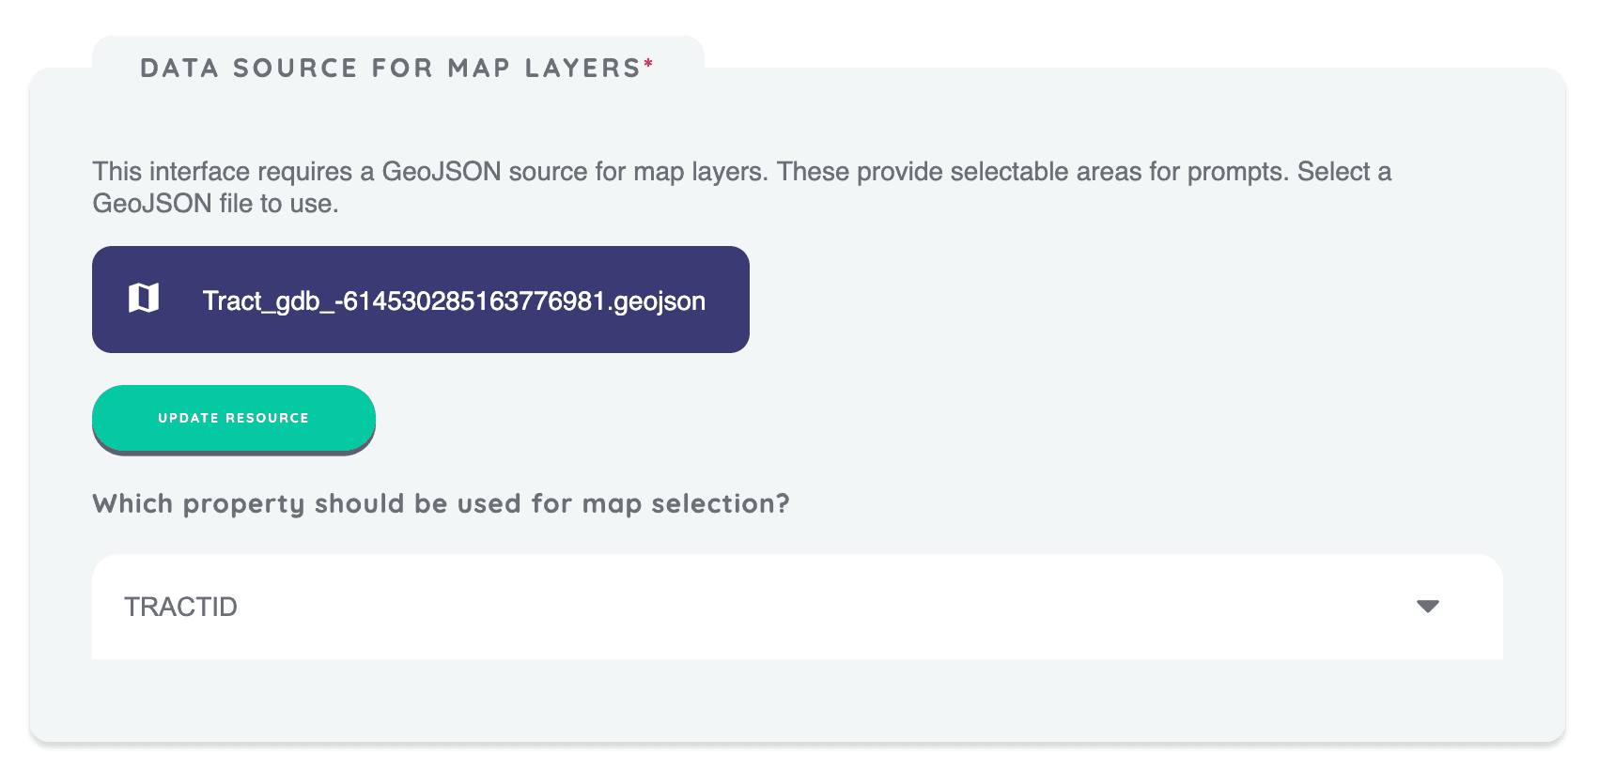
Task: Open the Tract_gdb geojson file resource
Action: [420, 300]
